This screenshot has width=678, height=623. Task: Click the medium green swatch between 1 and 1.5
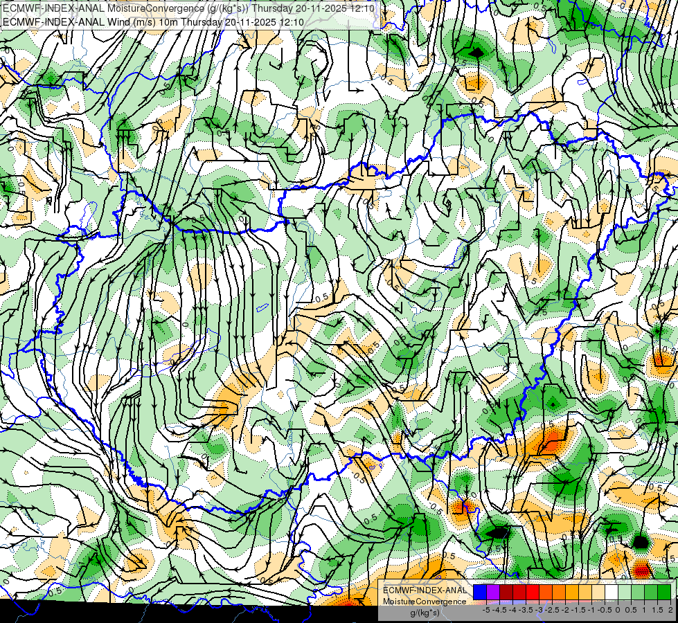651,593
